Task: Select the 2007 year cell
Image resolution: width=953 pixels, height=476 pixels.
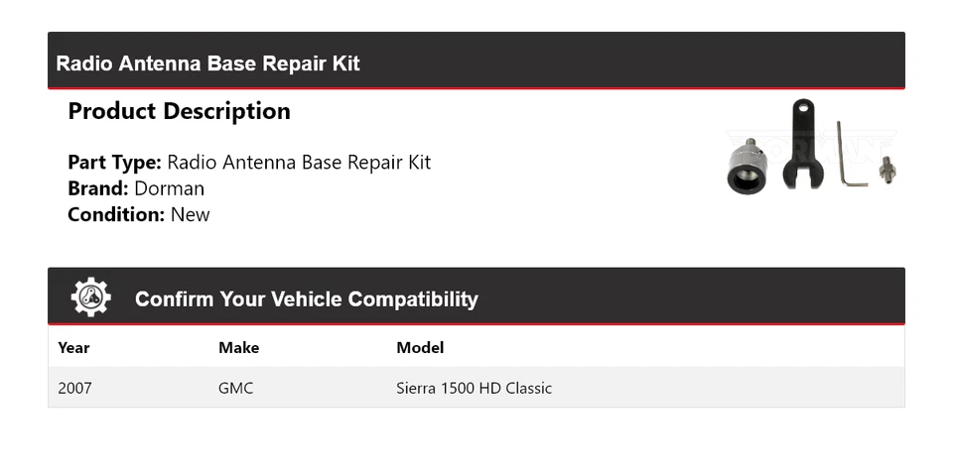Action: [74, 388]
